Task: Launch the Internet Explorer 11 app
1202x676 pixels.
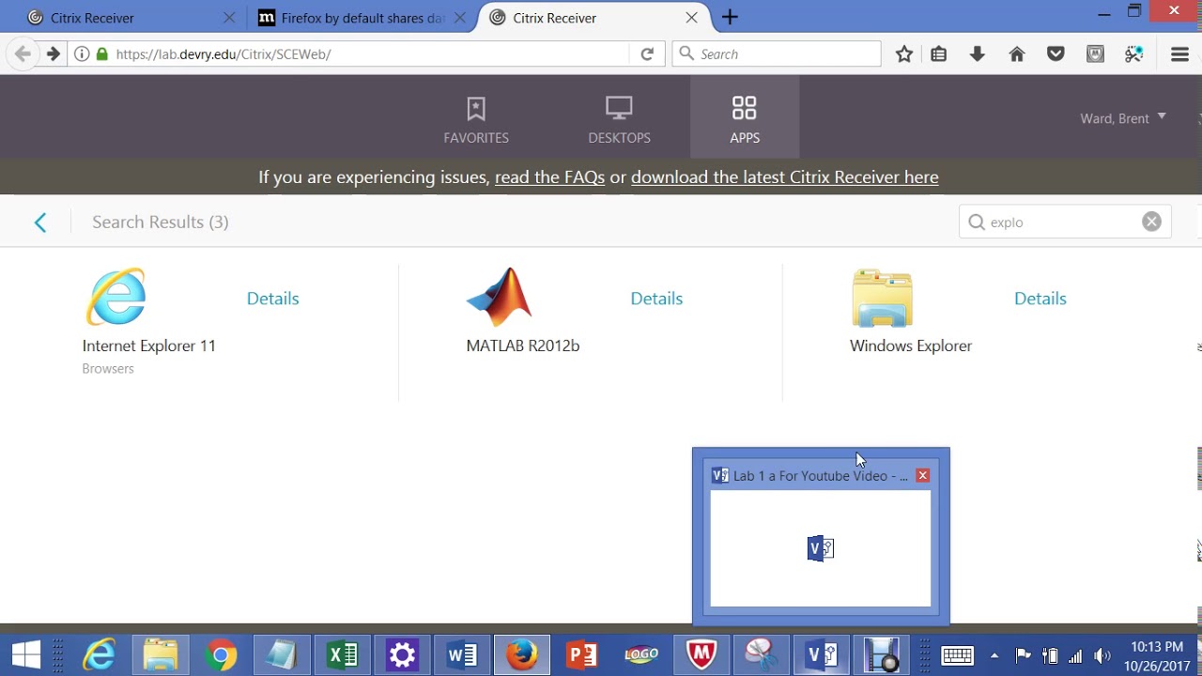Action: click(115, 297)
